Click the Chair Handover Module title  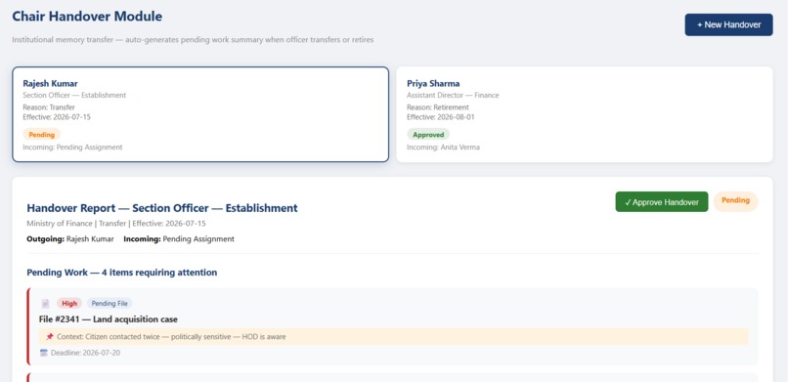[87, 16]
